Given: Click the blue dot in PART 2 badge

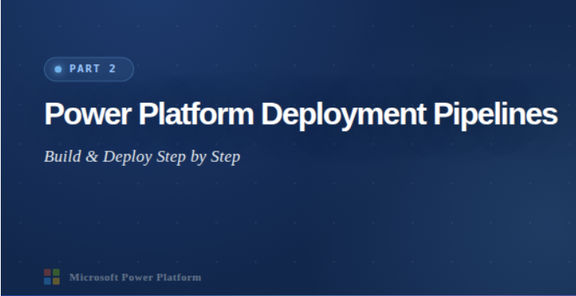Looking at the screenshot, I should [x=58, y=69].
